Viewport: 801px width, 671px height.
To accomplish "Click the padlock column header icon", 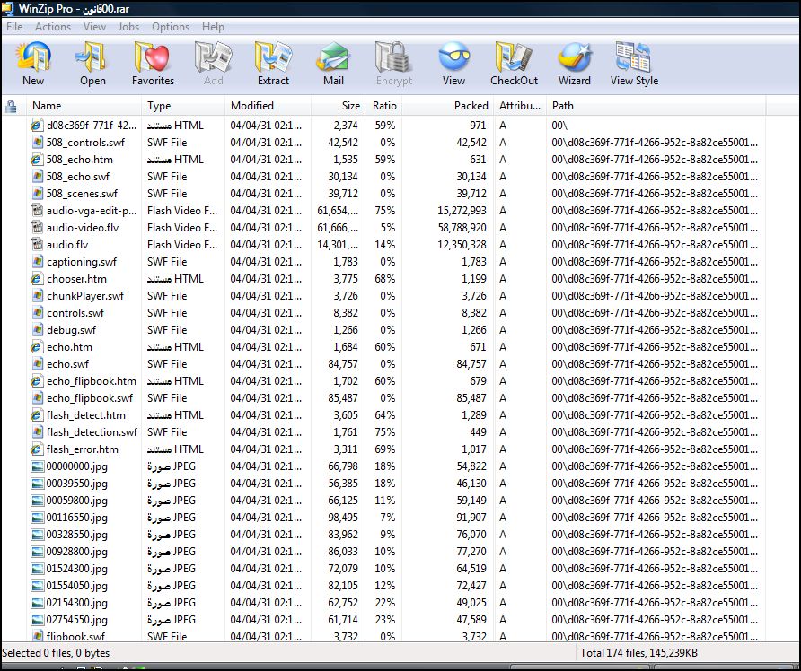I will click(11, 107).
